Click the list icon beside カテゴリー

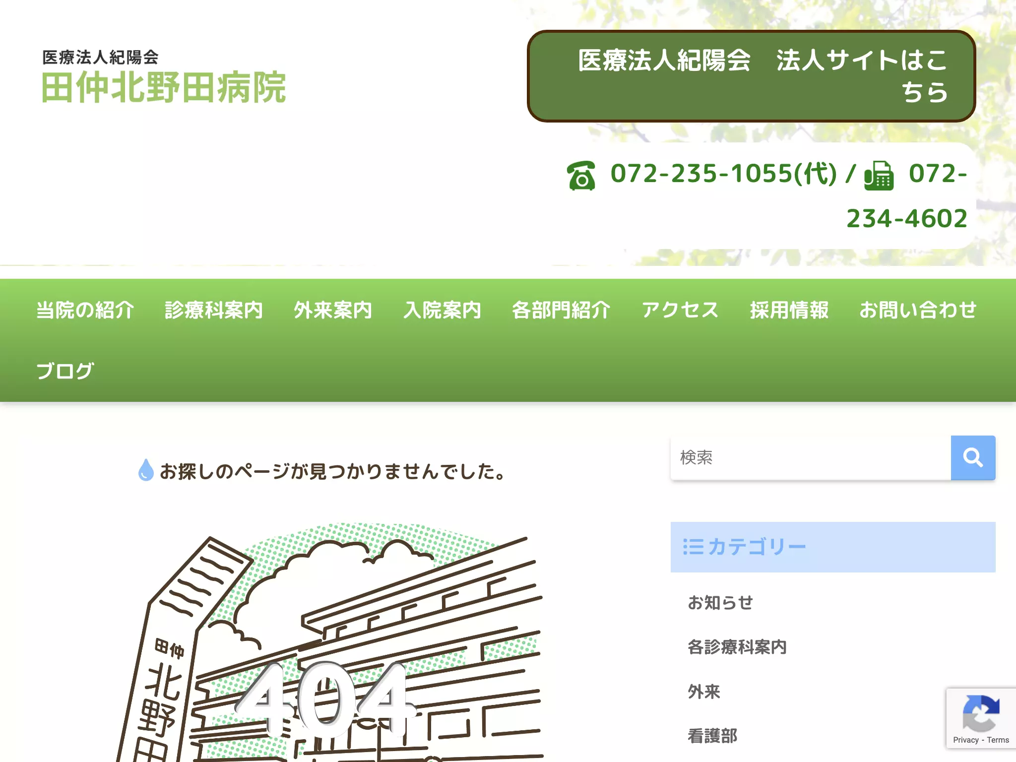tap(693, 547)
